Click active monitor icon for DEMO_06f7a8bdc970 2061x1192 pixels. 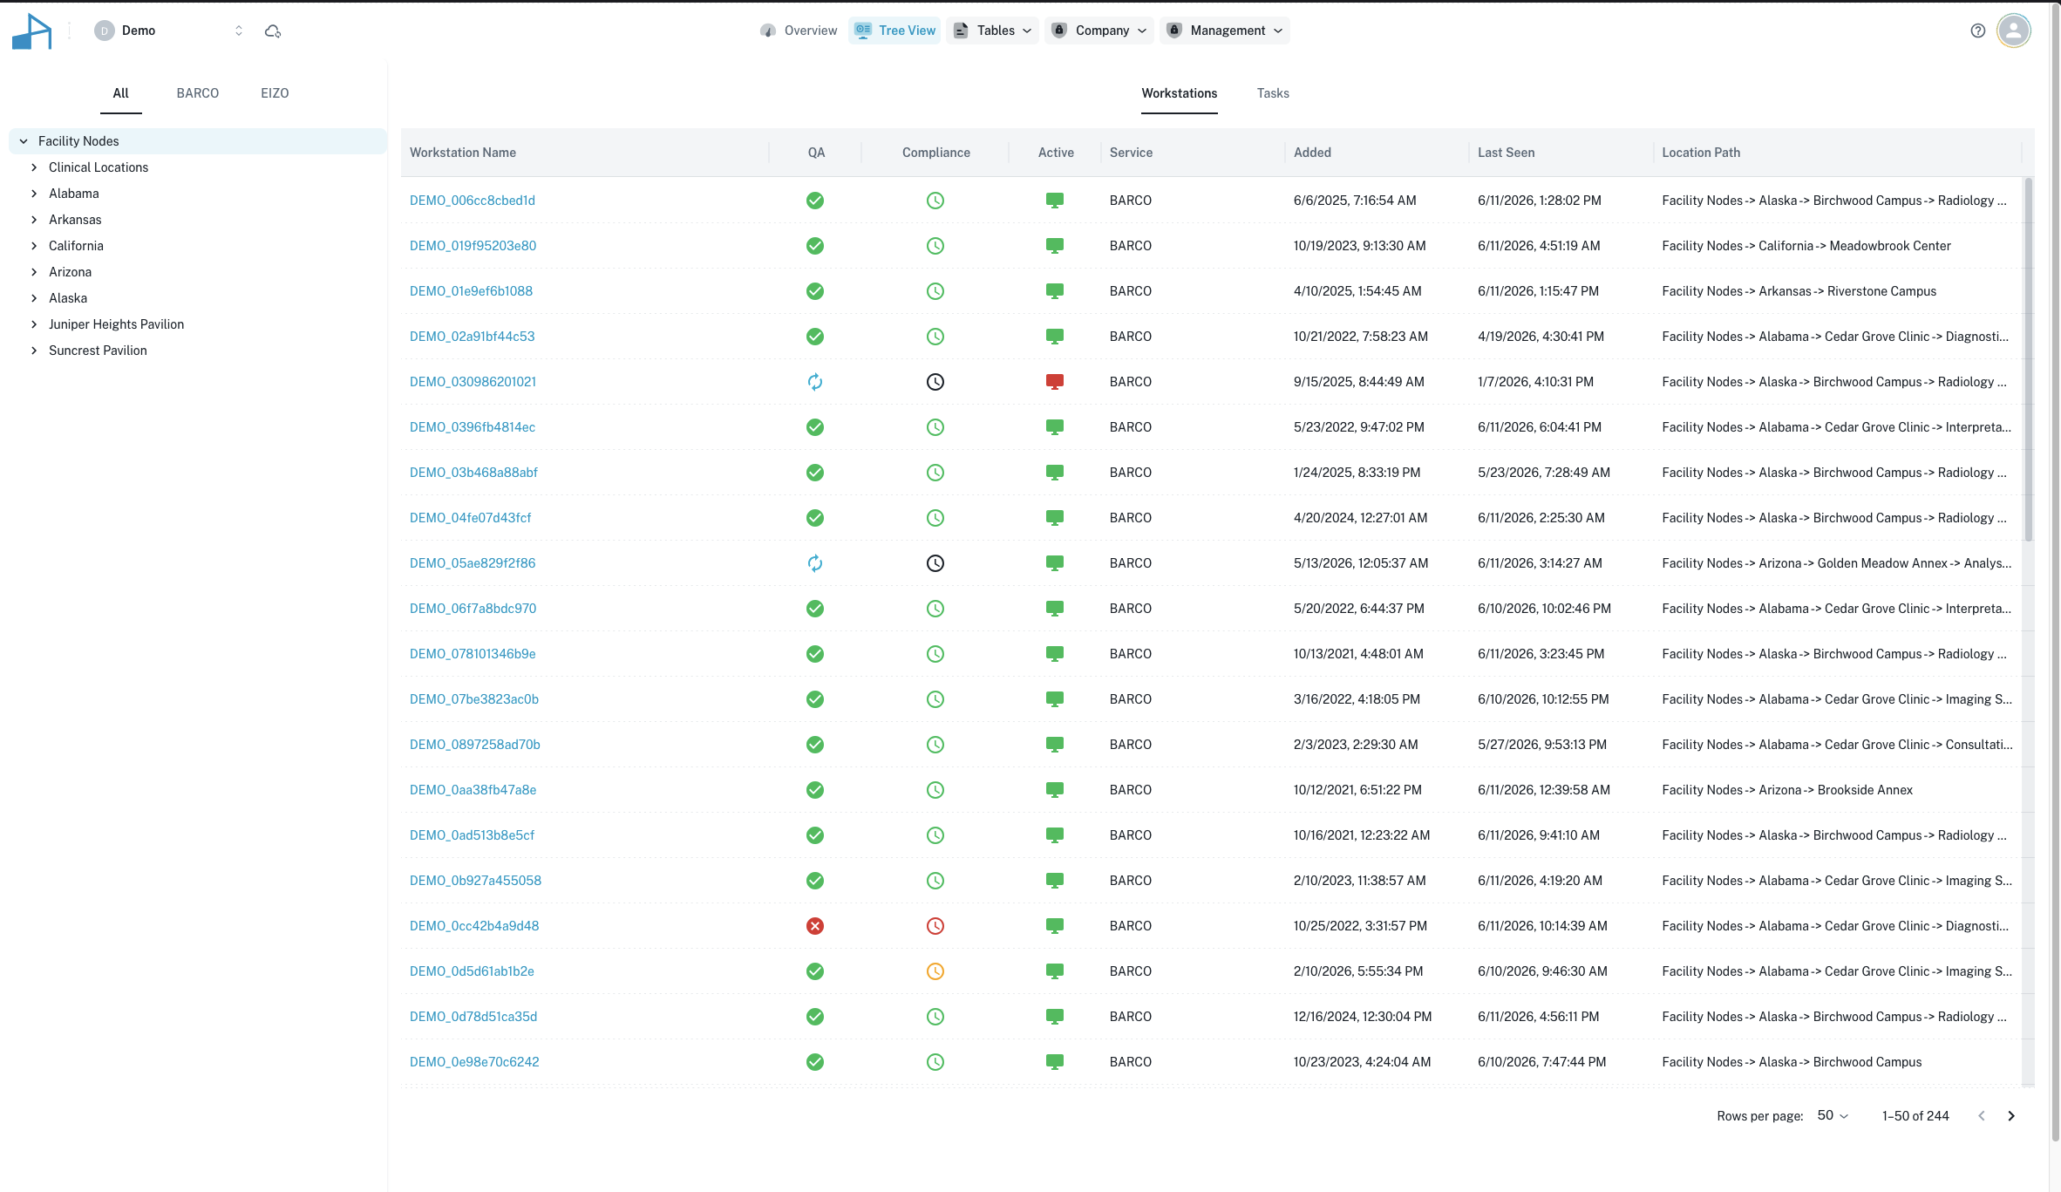pos(1055,609)
